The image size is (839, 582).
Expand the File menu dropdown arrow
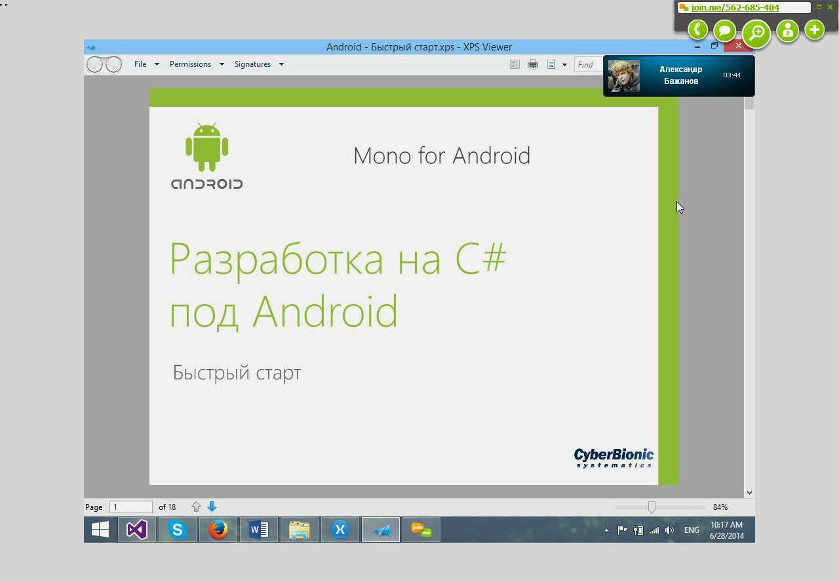click(157, 64)
